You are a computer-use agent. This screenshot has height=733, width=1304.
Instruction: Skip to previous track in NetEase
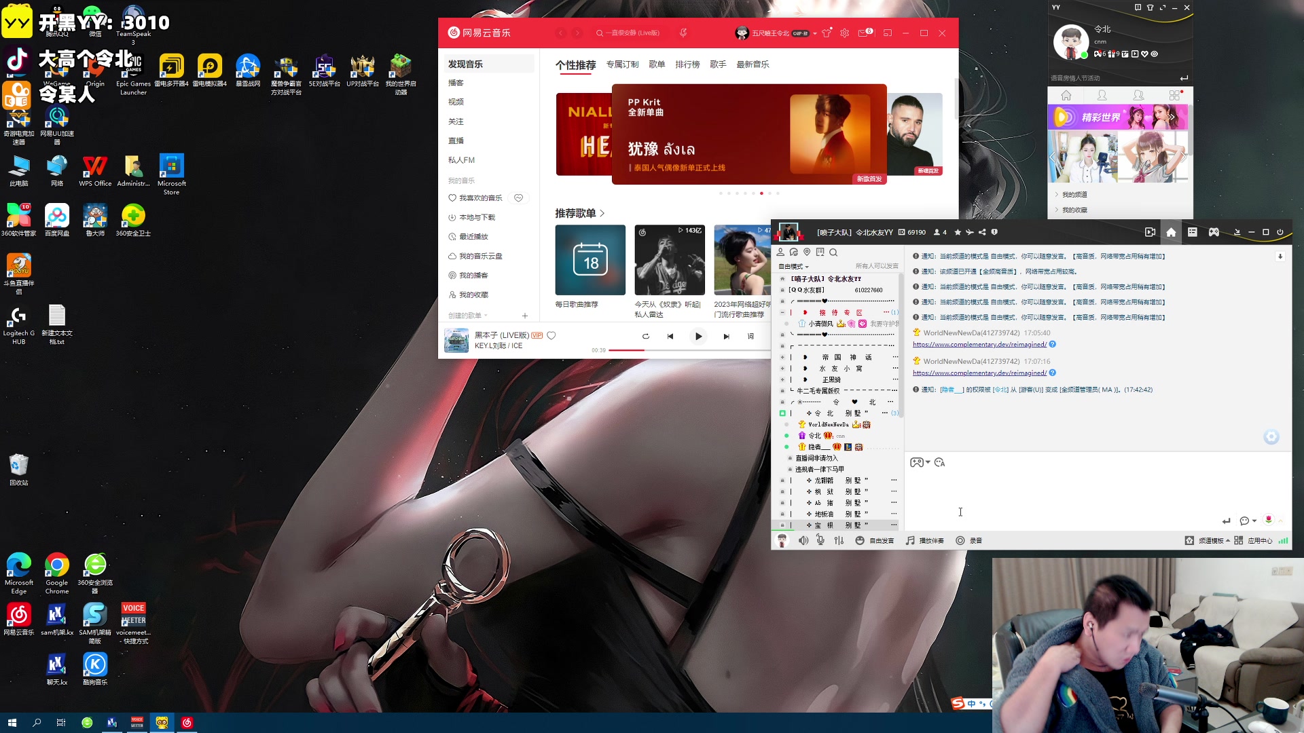[670, 336]
